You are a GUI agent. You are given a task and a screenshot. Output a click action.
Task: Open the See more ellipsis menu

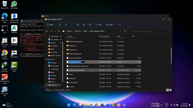[119, 25]
